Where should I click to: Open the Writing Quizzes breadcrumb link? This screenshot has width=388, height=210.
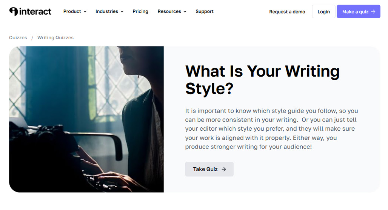[55, 38]
